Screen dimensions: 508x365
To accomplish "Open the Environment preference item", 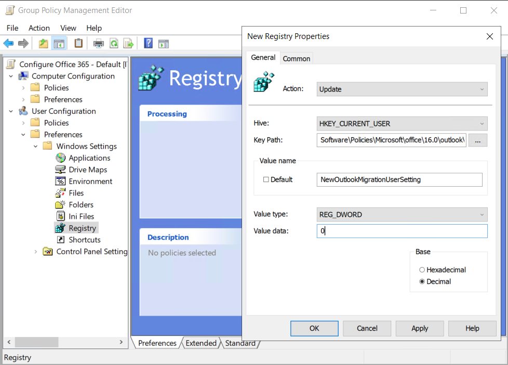I will 84,181.
